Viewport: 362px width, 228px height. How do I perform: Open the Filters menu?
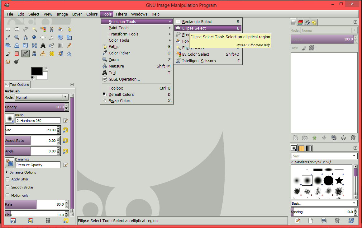point(121,14)
